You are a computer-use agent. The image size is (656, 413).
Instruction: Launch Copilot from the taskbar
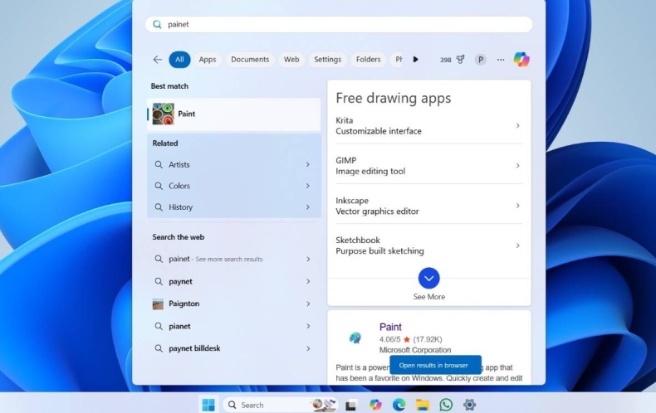375,404
